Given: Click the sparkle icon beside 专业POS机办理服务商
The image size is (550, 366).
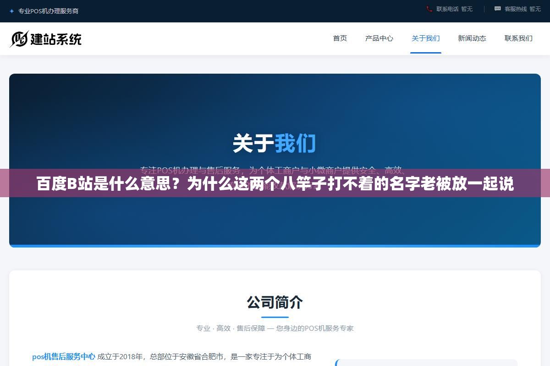Looking at the screenshot, I should click(x=12, y=11).
